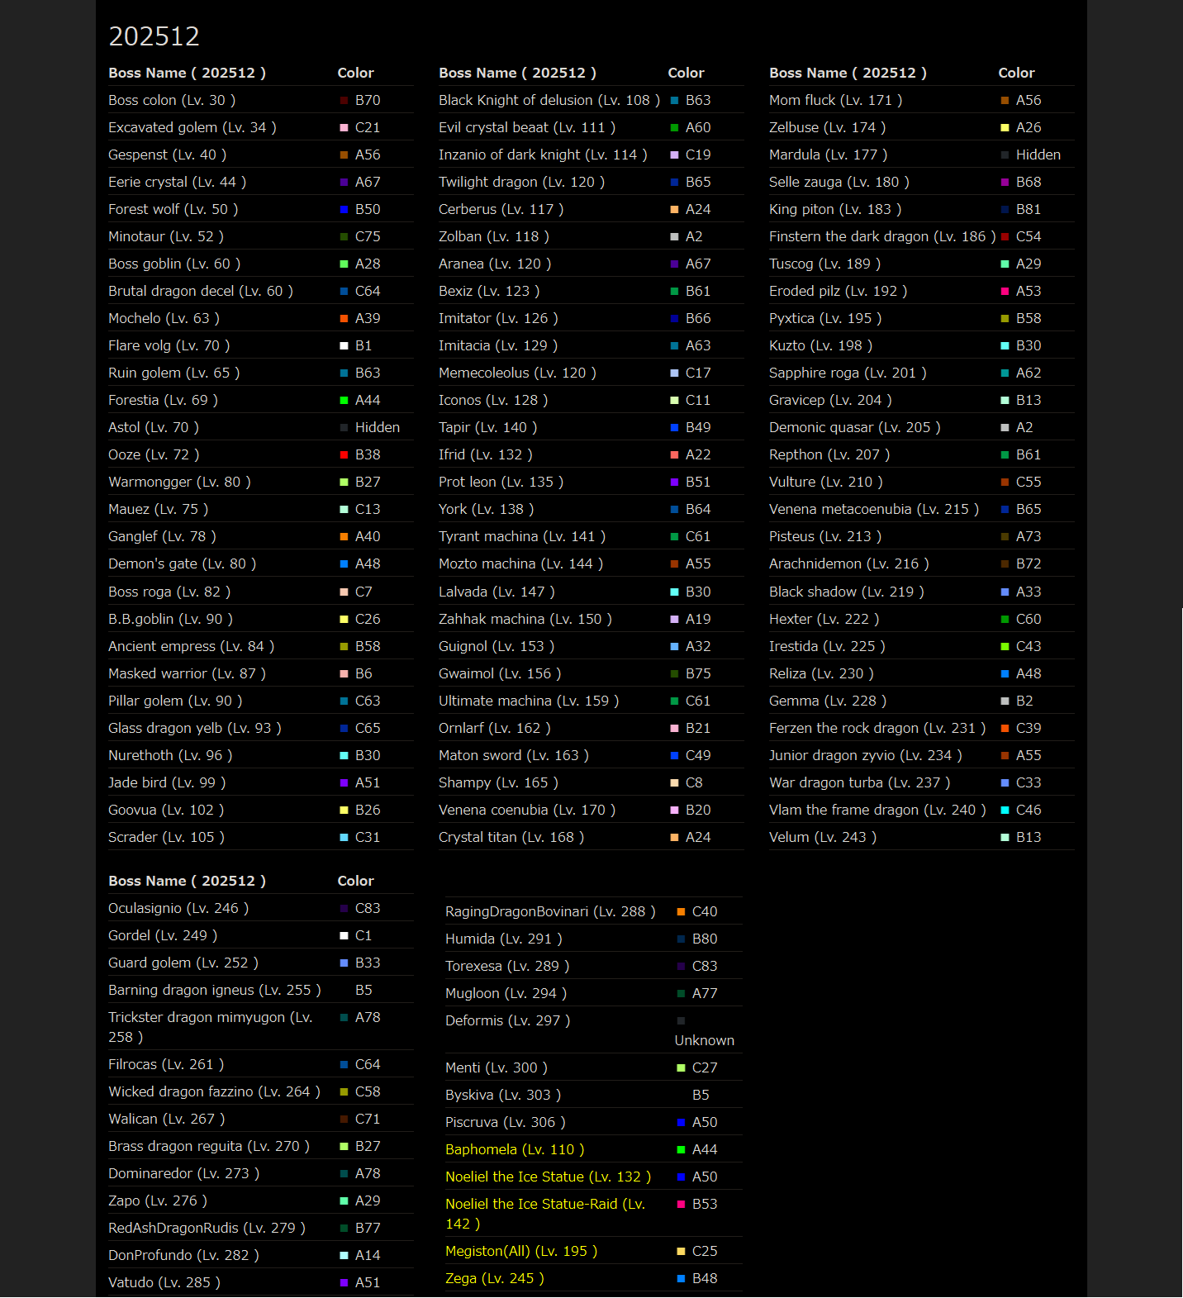Click the orange C40 swatch beside RagingDragonBovinari
1183x1298 pixels.
tap(681, 912)
